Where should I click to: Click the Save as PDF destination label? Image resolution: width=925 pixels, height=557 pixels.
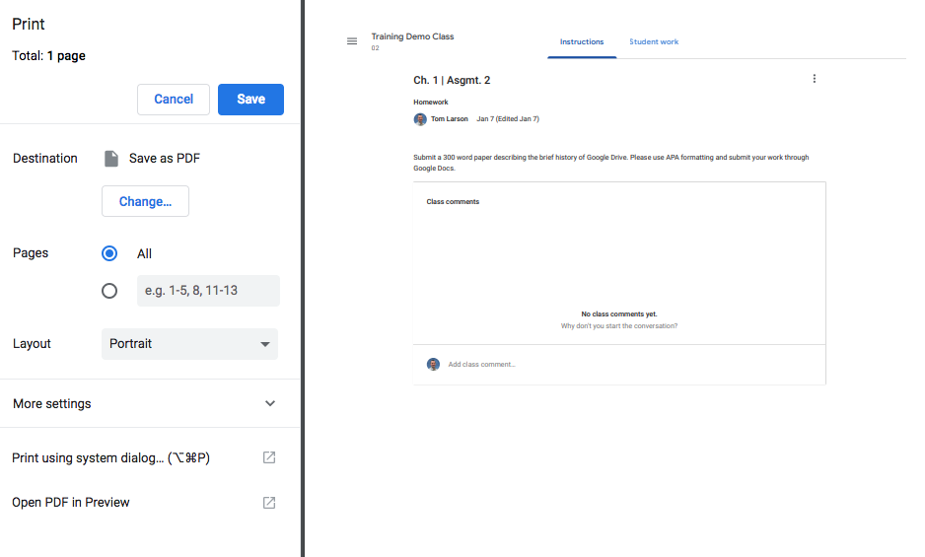tap(165, 158)
